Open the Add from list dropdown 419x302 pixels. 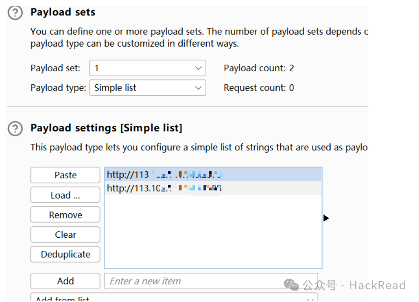[174, 299]
